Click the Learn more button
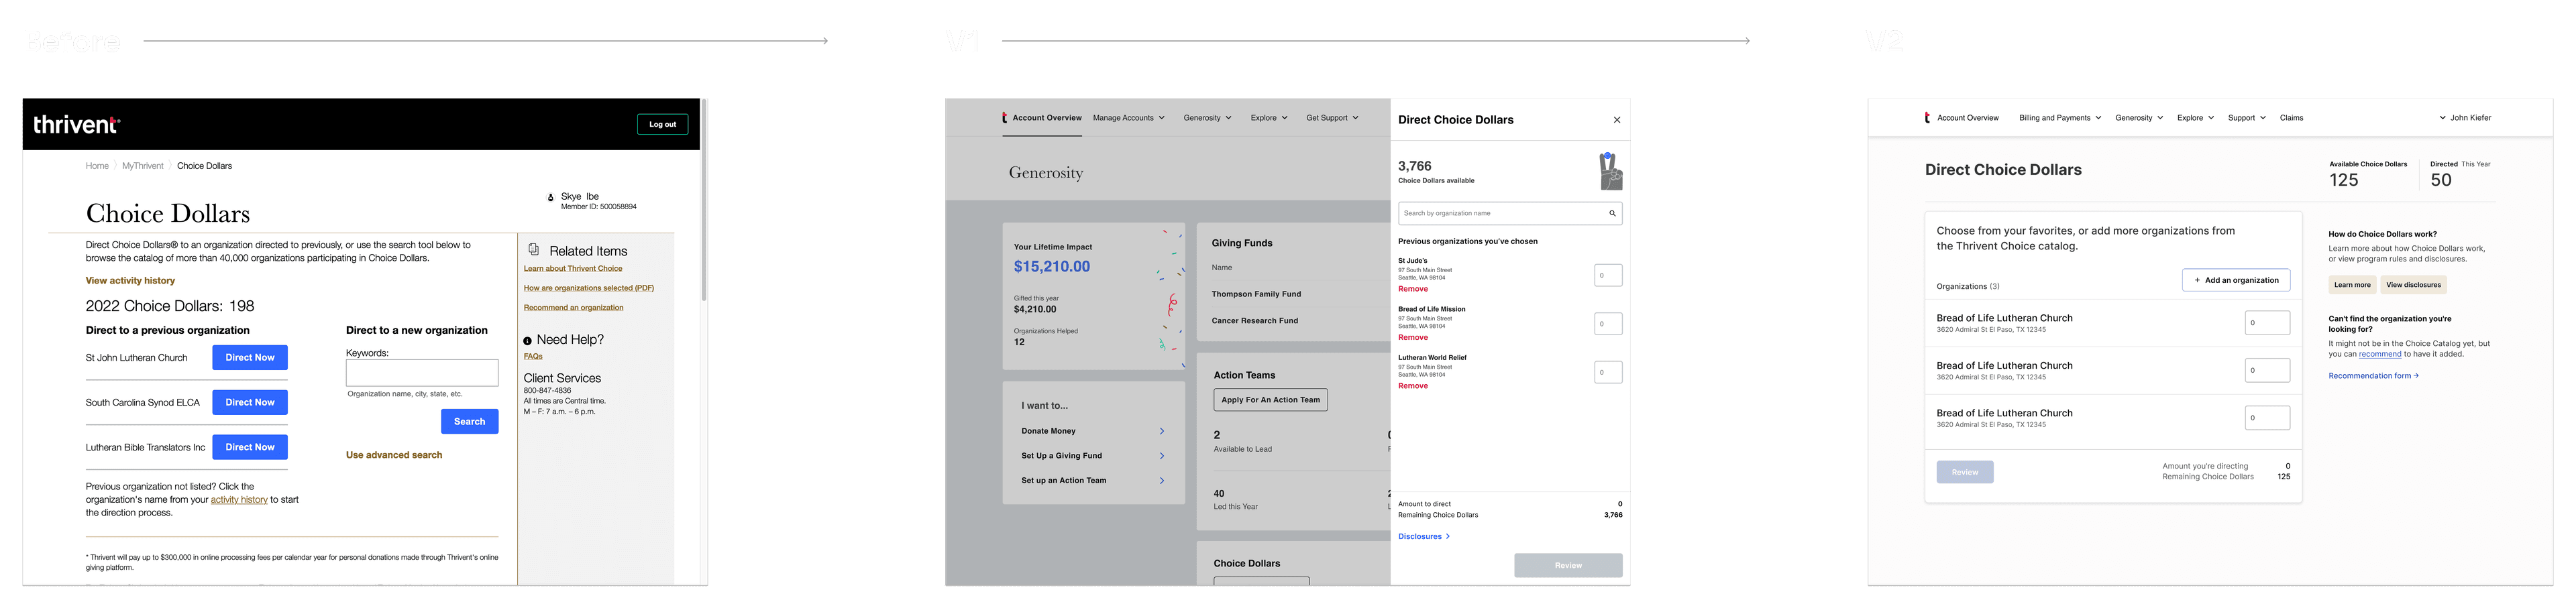 pyautogui.click(x=2352, y=285)
